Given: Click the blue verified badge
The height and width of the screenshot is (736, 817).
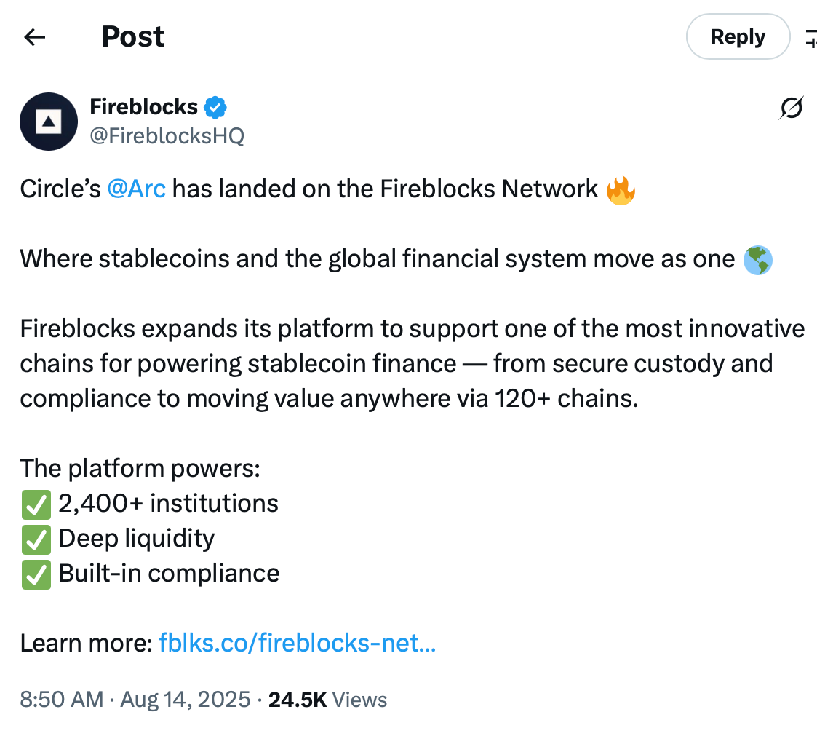Looking at the screenshot, I should tap(215, 107).
